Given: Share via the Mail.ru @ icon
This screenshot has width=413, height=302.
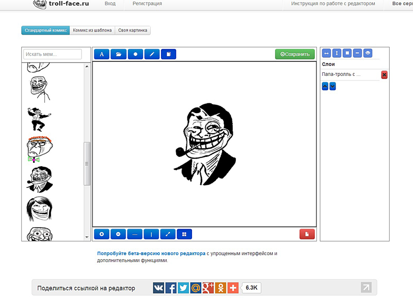Looking at the screenshot, I should click(x=196, y=288).
